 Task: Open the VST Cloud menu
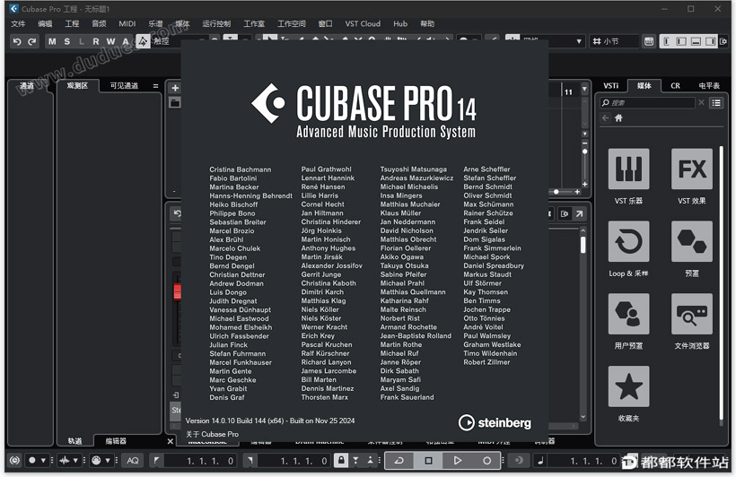point(363,24)
